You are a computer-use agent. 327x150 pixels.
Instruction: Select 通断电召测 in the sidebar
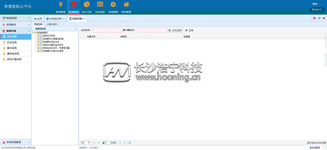click(16, 54)
